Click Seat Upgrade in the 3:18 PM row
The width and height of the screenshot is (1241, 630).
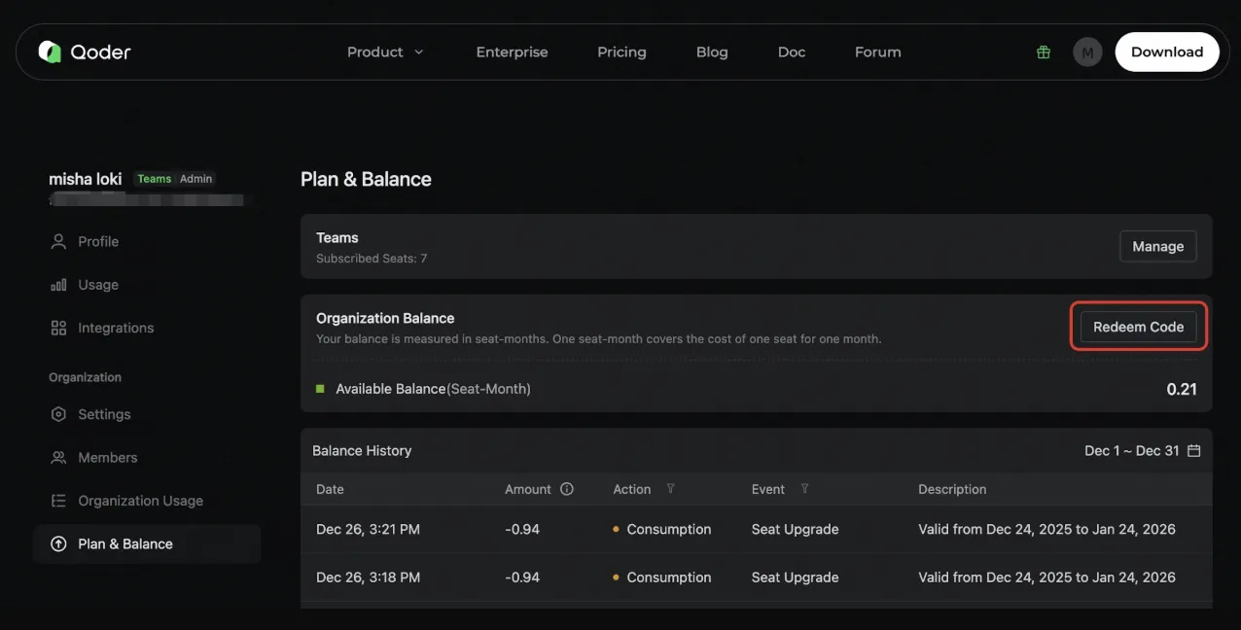coord(795,577)
